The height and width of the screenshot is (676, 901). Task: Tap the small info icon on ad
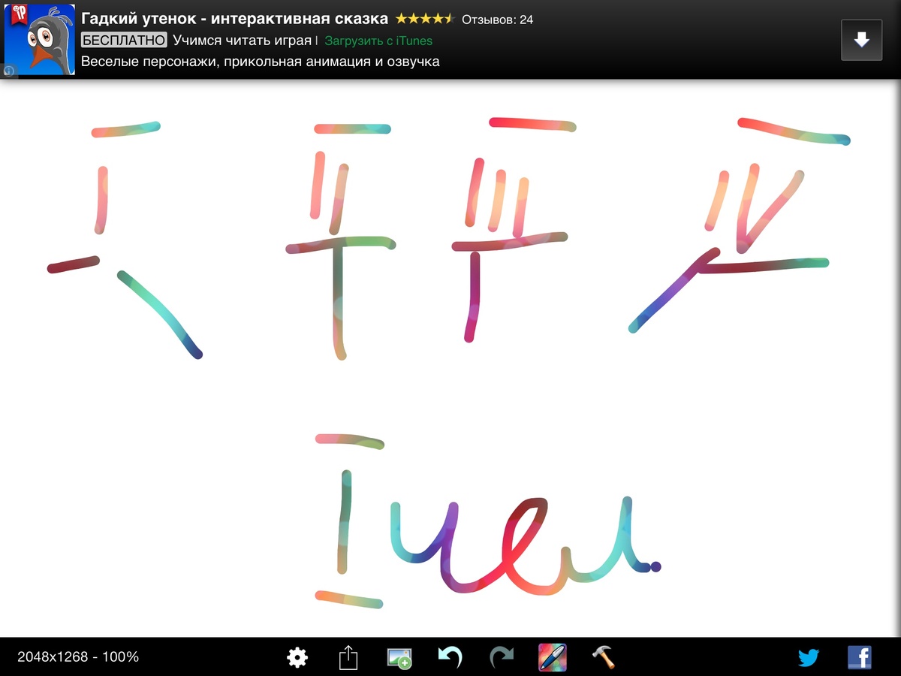9,71
